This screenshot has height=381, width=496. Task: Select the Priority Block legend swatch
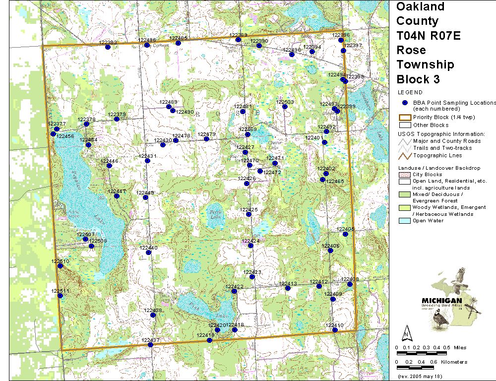click(x=405, y=118)
